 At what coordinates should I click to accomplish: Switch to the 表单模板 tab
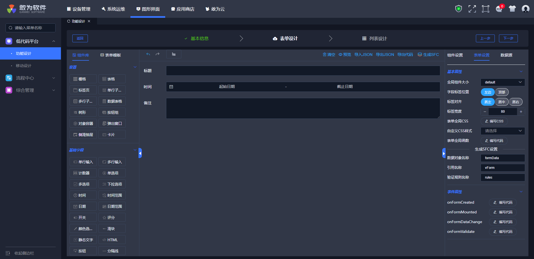(111, 55)
